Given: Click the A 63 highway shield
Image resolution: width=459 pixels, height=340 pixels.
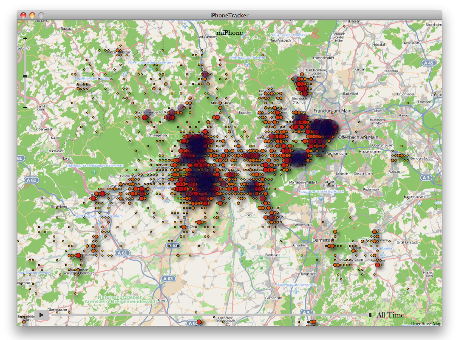Looking at the screenshot, I should coord(168,278).
